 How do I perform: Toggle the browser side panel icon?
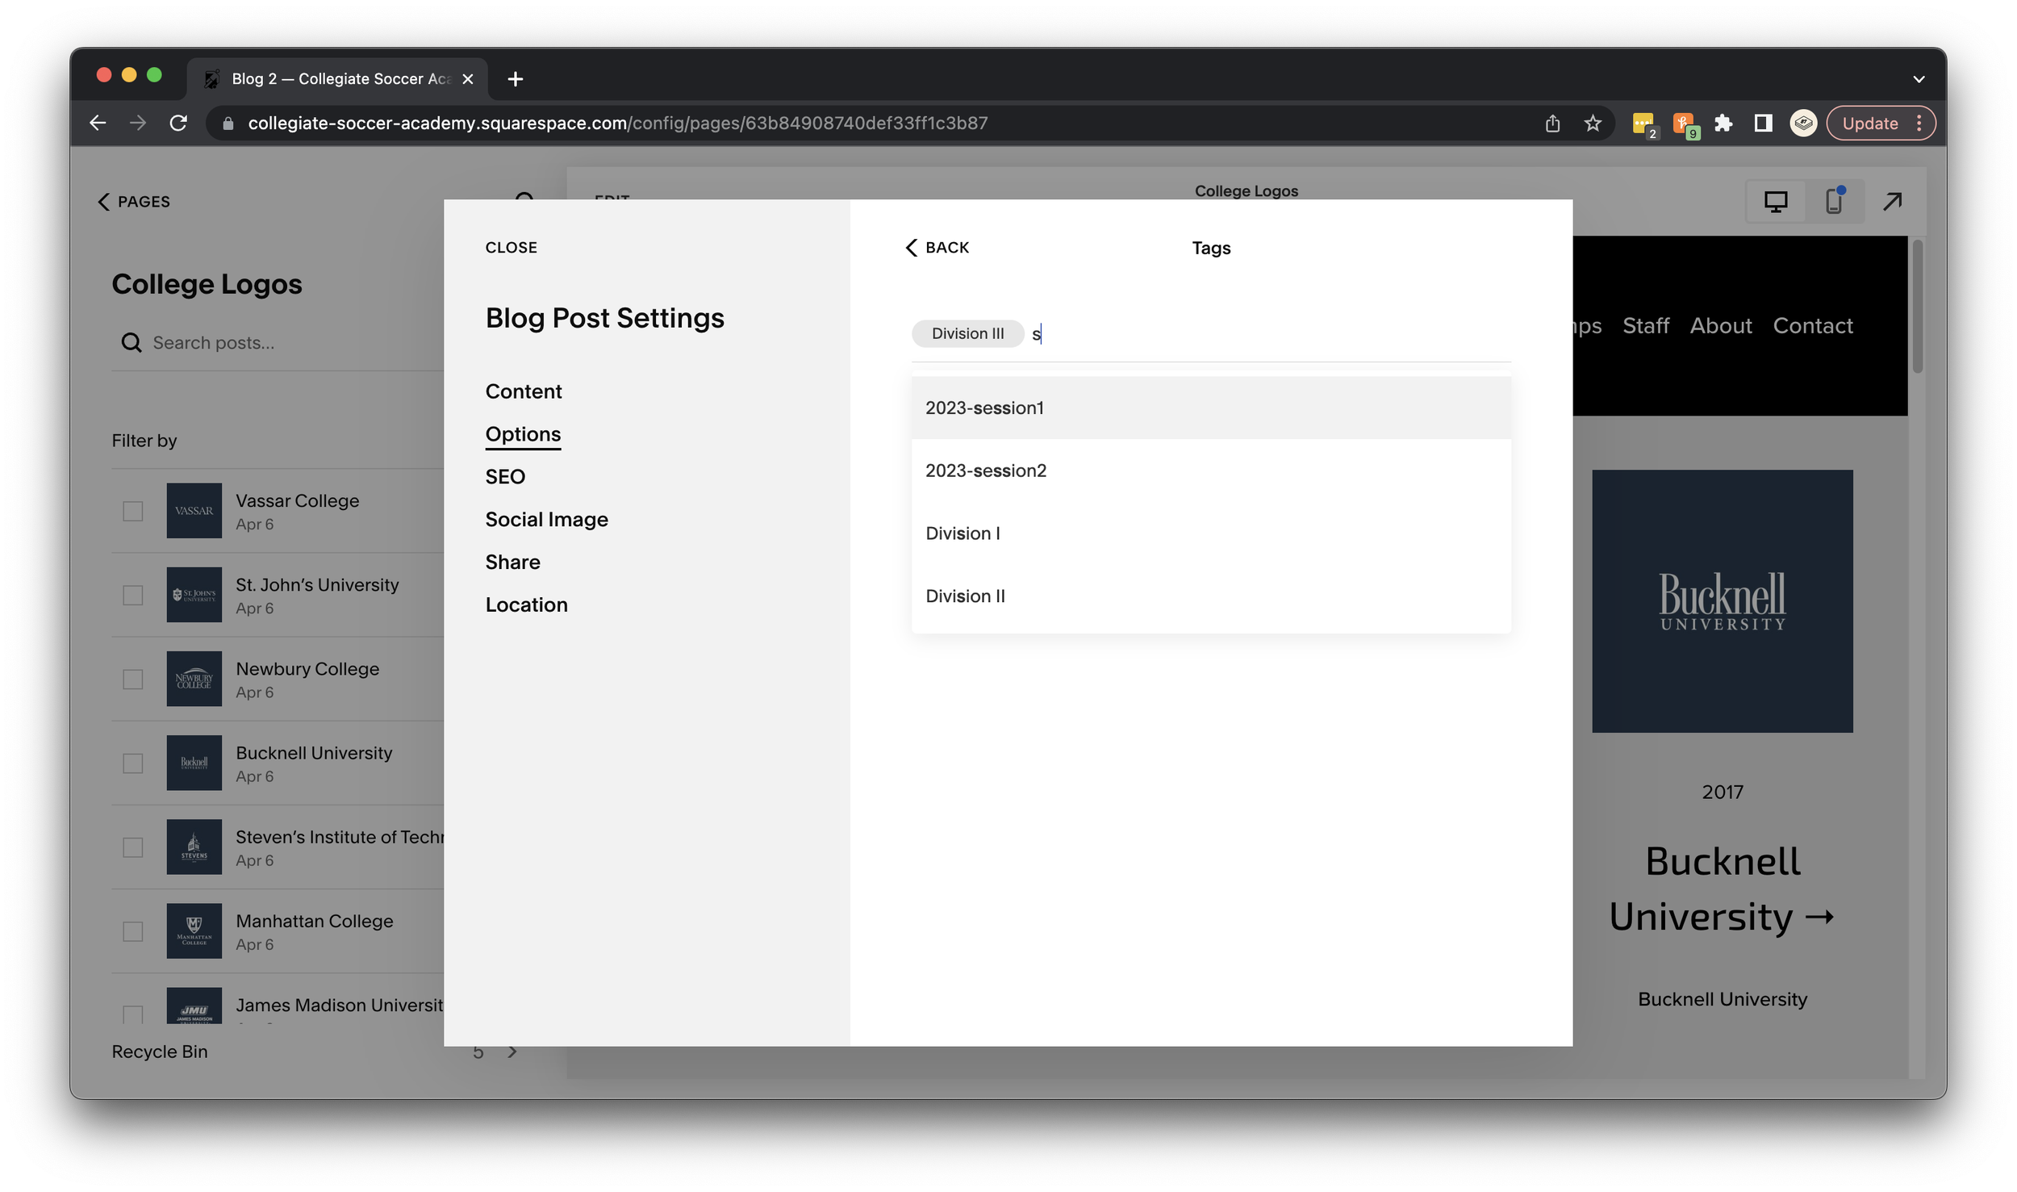pyautogui.click(x=1763, y=123)
